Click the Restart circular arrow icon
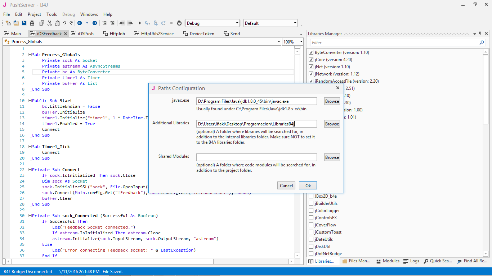The image size is (492, 276). click(179, 23)
